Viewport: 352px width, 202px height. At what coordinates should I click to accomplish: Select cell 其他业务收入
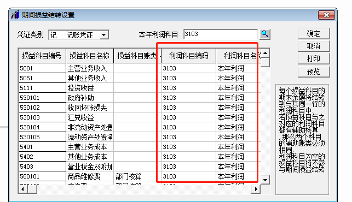[x=90, y=78]
